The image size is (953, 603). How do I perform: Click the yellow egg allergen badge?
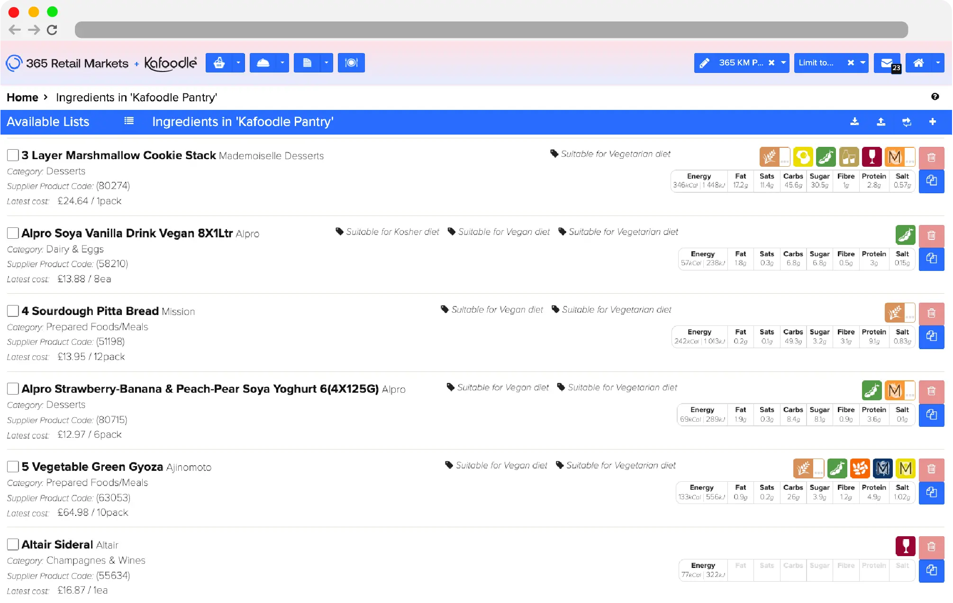[x=803, y=157]
